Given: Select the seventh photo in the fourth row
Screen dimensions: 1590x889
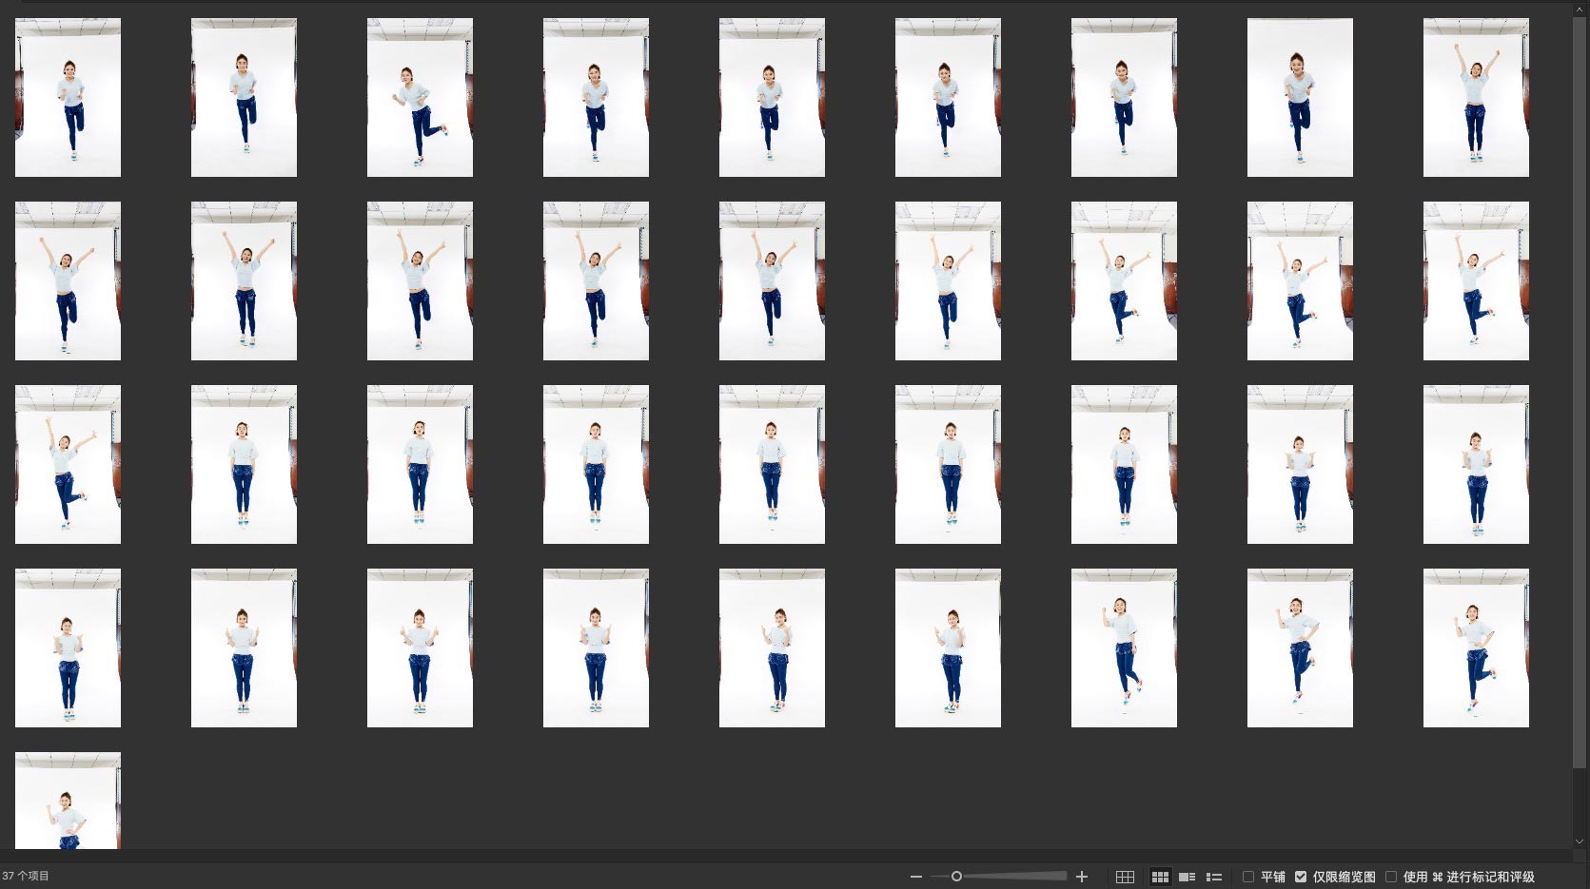Looking at the screenshot, I should coord(1124,647).
